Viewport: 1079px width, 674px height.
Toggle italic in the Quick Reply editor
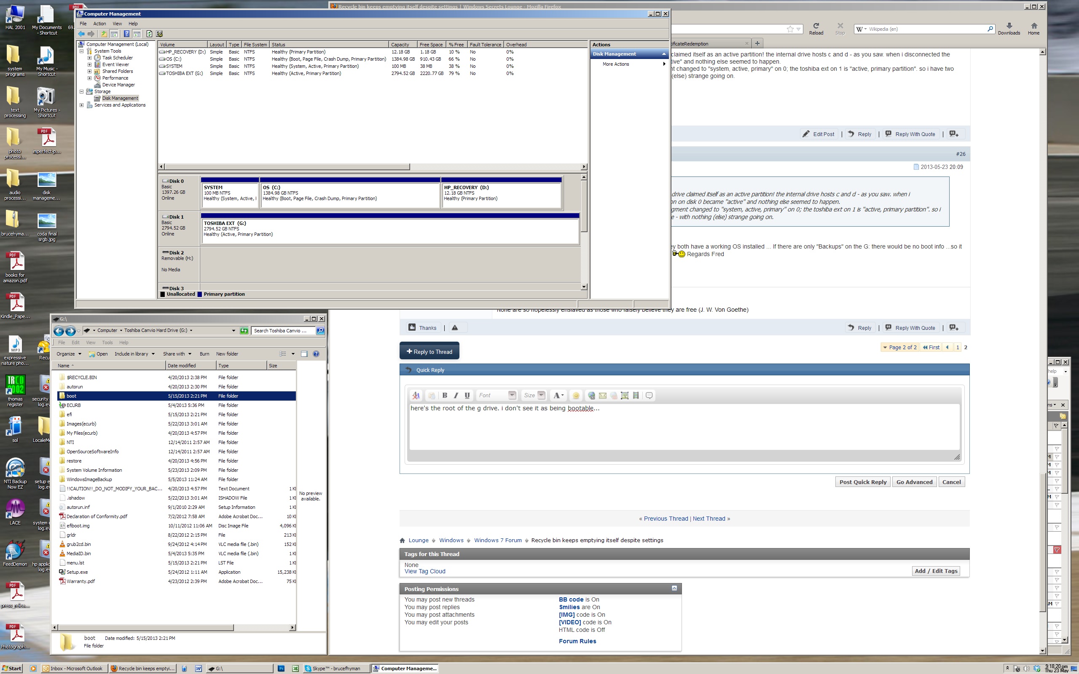[456, 396]
